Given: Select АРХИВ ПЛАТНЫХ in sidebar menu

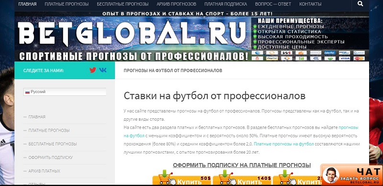Looking at the screenshot, I should pyautogui.click(x=44, y=171).
